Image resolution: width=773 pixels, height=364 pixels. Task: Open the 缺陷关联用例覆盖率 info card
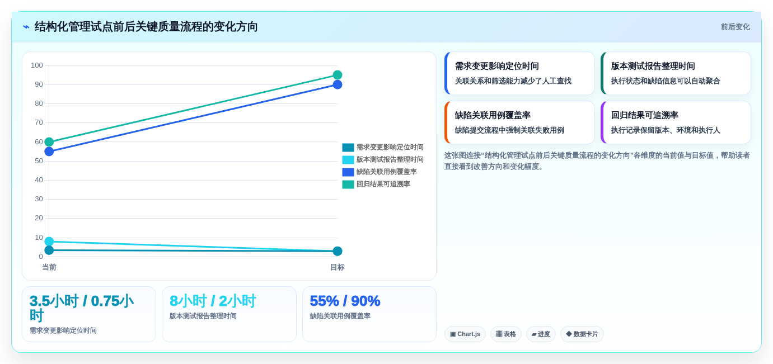coord(519,122)
